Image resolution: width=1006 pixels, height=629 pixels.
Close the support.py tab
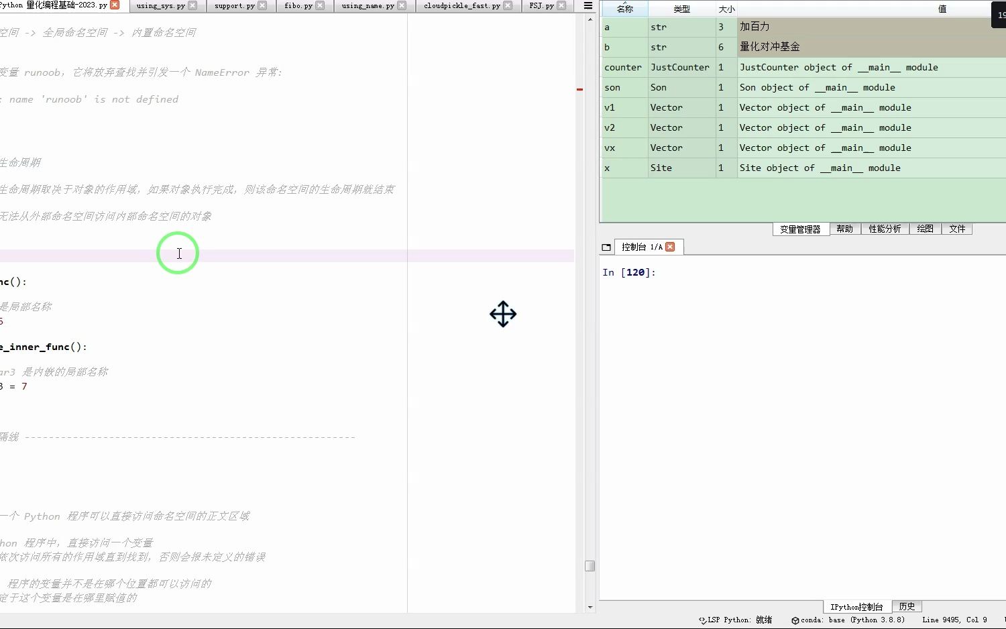tap(262, 5)
